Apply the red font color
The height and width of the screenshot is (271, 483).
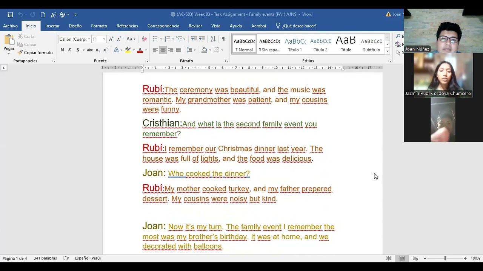140,50
